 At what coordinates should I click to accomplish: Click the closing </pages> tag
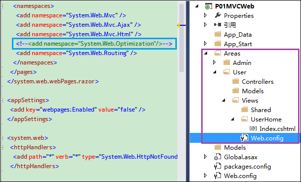(23, 72)
